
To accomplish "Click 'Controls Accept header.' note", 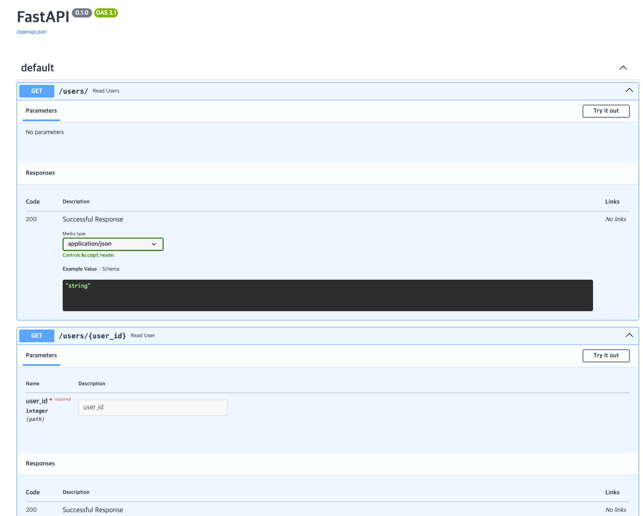I will (89, 255).
